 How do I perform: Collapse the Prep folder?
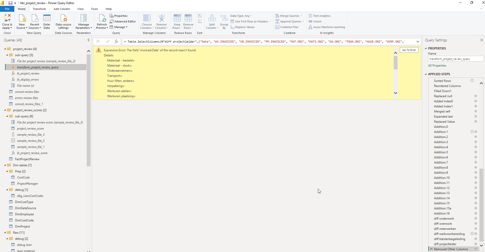pos(7,171)
